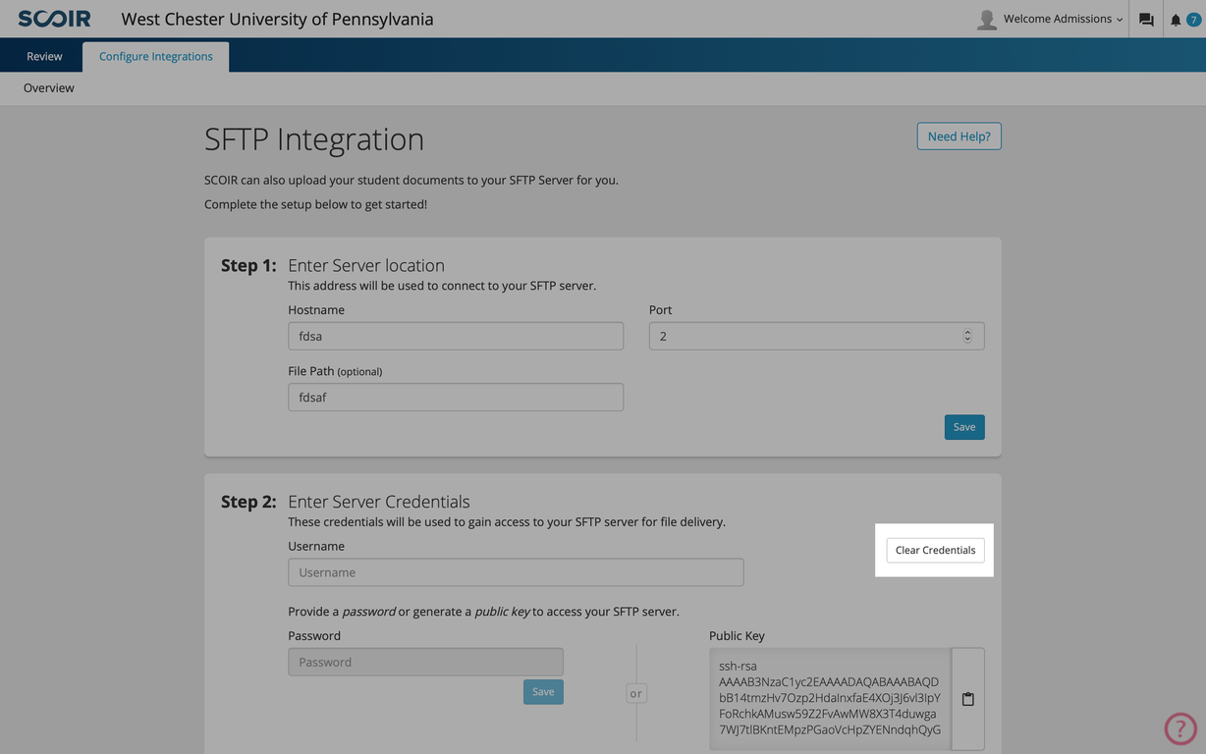Click the West Chester University title

277,19
